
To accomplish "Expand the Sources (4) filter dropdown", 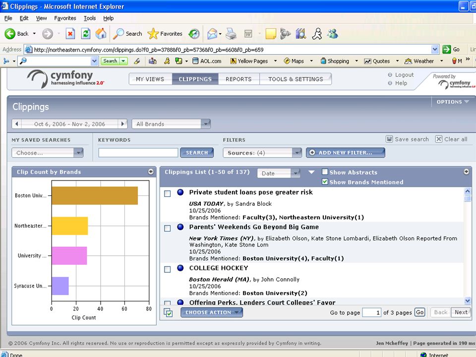I will coord(262,153).
